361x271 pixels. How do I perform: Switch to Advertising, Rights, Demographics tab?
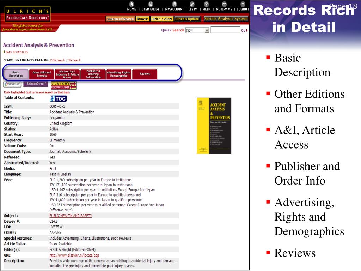[x=119, y=74]
